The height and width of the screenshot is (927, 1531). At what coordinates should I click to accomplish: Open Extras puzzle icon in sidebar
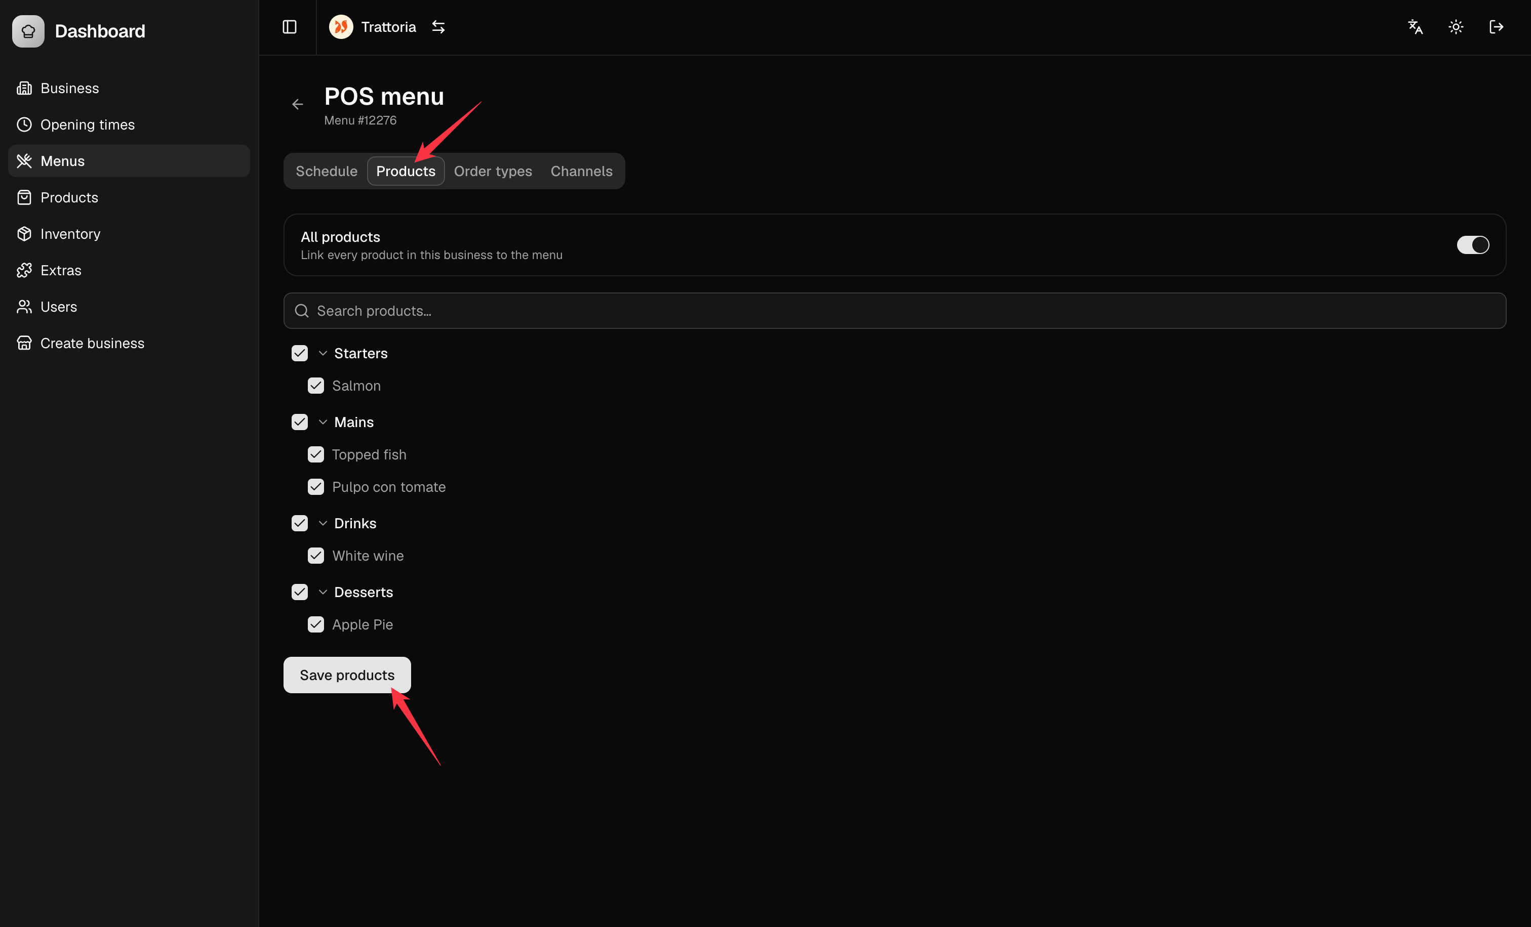[x=24, y=270]
